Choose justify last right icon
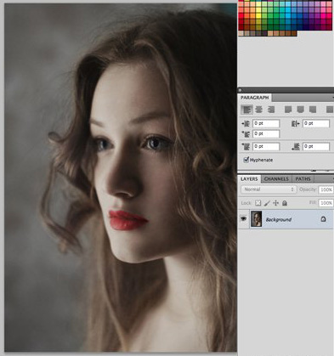334x356 pixels. point(313,110)
